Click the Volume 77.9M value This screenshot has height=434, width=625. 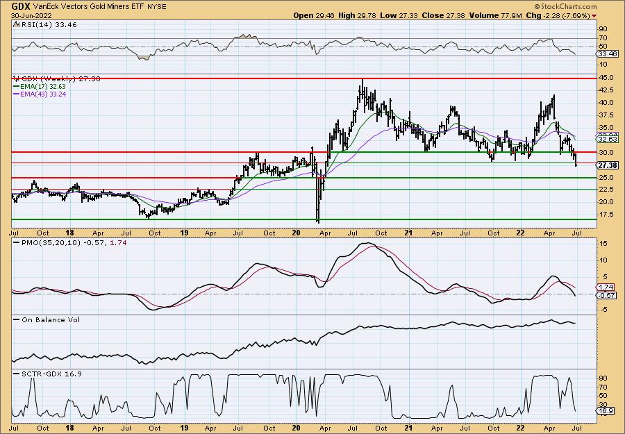point(496,15)
